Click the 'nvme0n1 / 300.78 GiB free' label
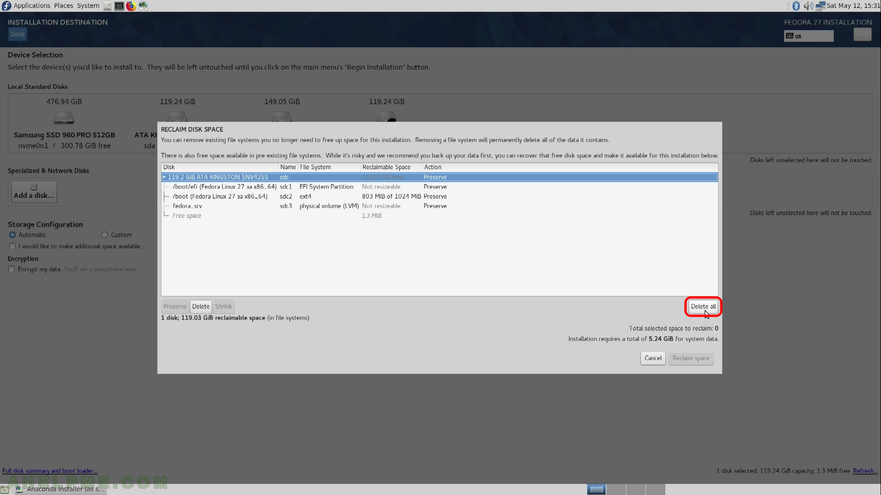This screenshot has width=881, height=495. 64,146
